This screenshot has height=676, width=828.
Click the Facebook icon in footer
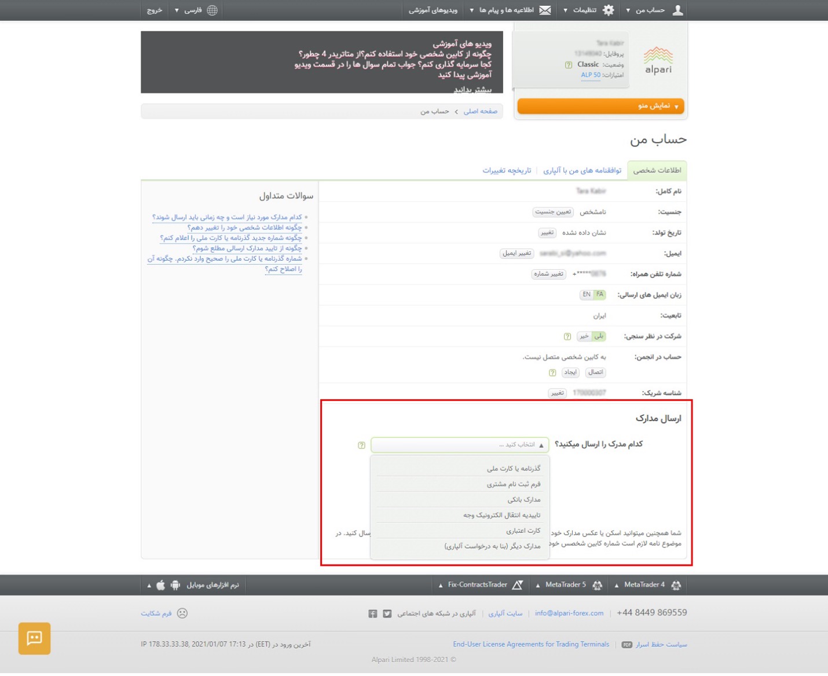[x=372, y=613]
